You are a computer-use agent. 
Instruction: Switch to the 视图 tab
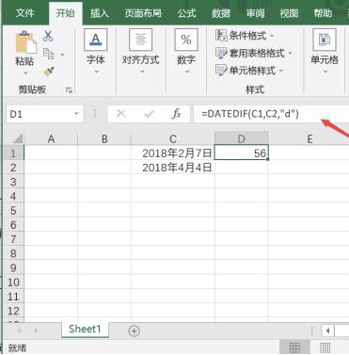(289, 13)
